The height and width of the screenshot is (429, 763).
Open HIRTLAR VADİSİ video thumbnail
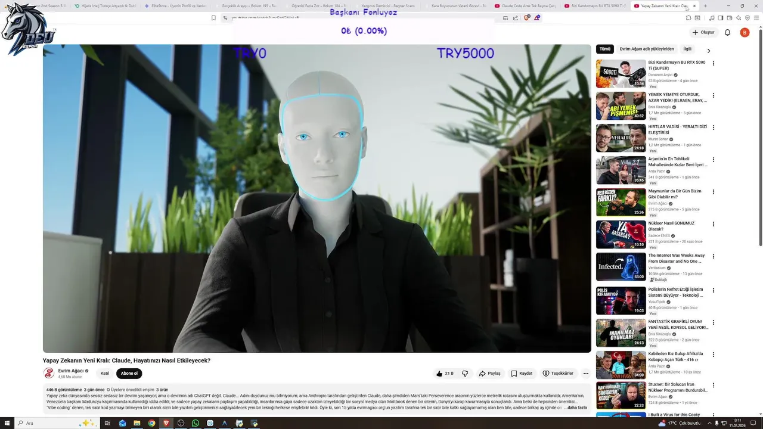621,138
